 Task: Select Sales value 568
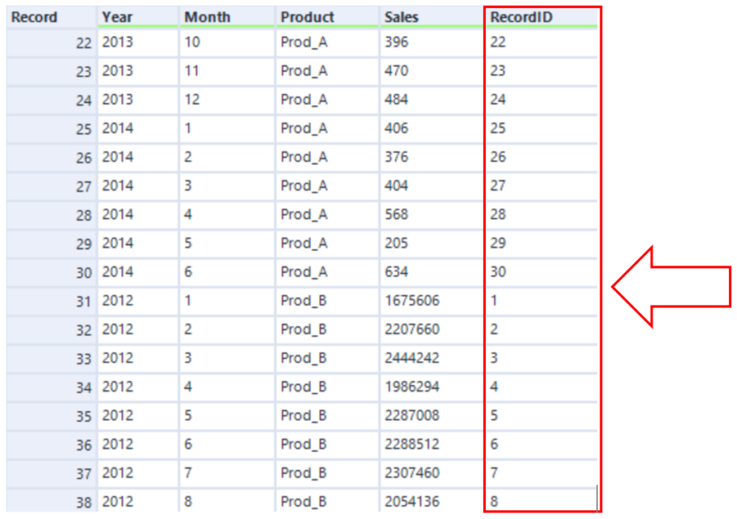[x=432, y=215]
